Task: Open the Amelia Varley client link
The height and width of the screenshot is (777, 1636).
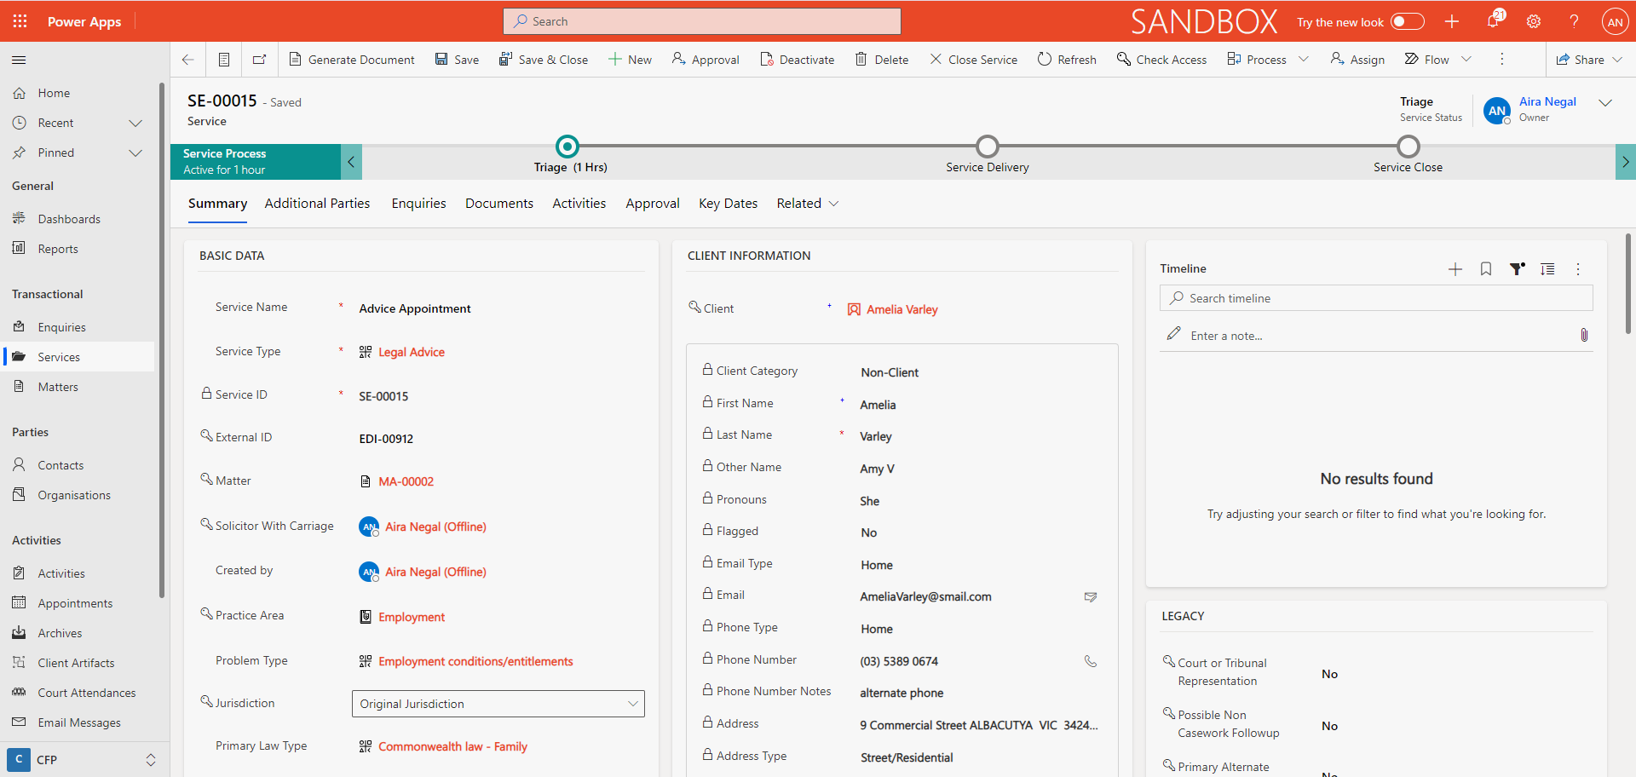Action: (x=902, y=309)
